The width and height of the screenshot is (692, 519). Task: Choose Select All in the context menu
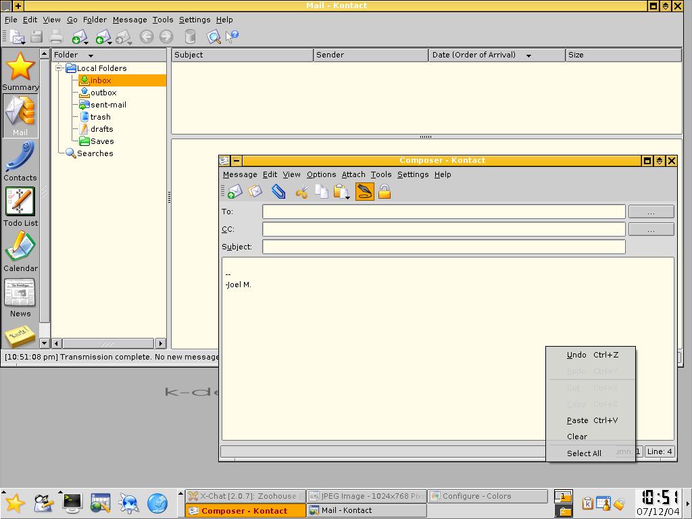591,453
